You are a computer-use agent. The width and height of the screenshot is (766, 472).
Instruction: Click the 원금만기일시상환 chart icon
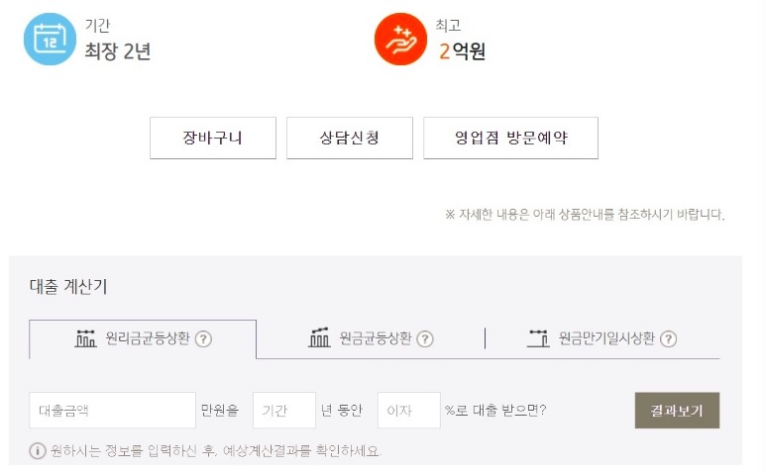[x=538, y=337]
